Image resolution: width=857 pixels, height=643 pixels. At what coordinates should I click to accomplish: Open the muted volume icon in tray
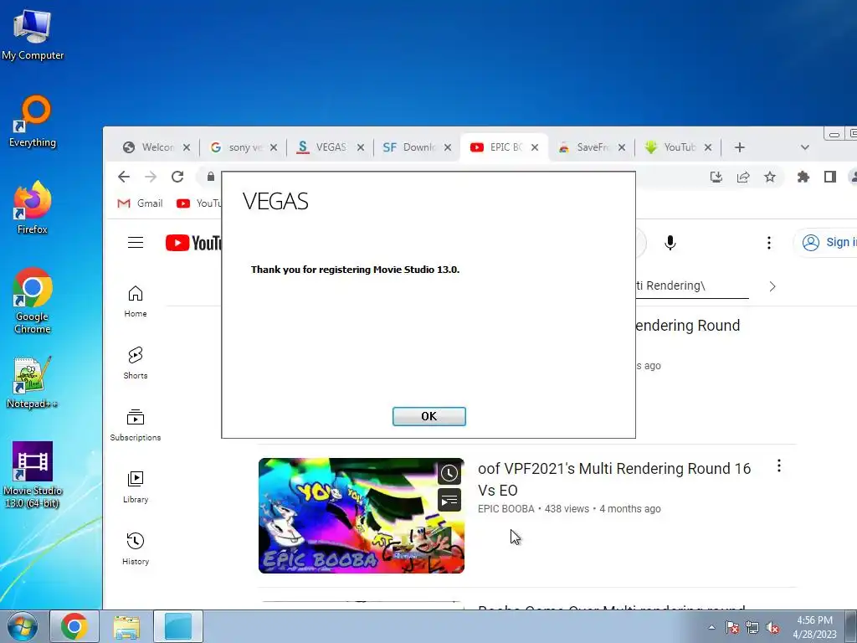pyautogui.click(x=772, y=627)
